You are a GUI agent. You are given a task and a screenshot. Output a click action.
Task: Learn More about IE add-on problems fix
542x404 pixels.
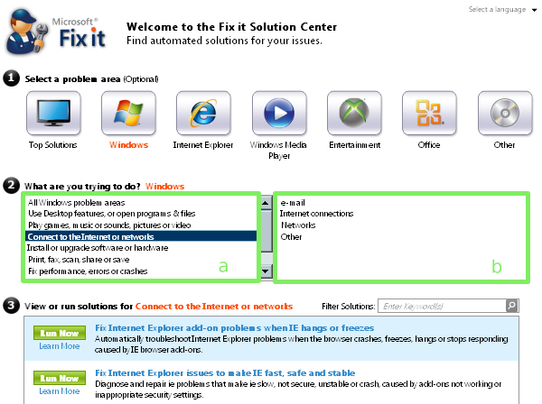[60, 346]
